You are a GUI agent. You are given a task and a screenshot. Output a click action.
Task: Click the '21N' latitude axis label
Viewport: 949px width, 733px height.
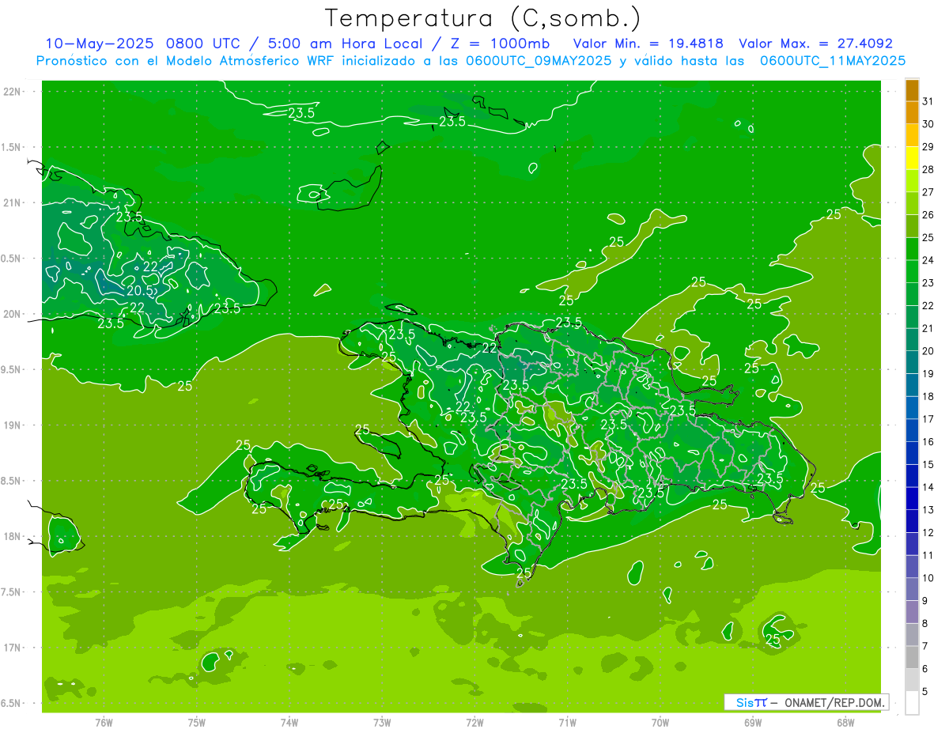coord(12,203)
